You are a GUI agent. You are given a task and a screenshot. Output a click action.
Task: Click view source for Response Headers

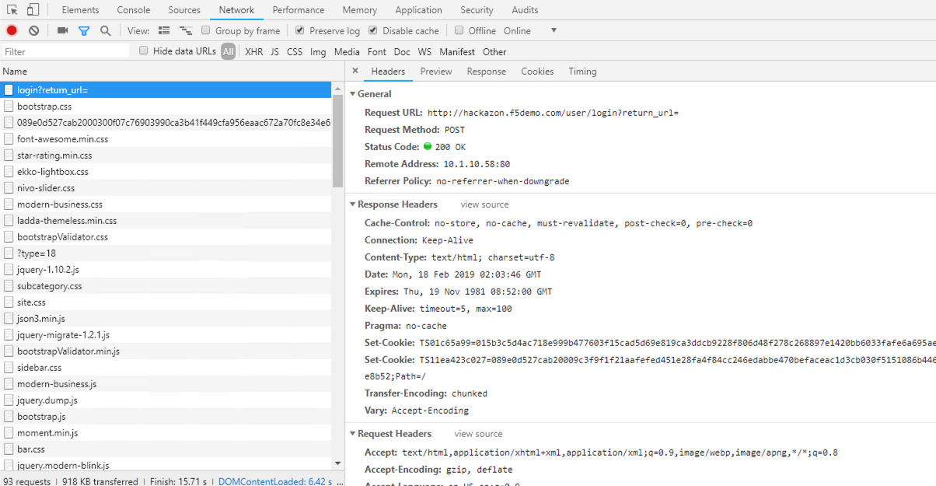pos(484,205)
